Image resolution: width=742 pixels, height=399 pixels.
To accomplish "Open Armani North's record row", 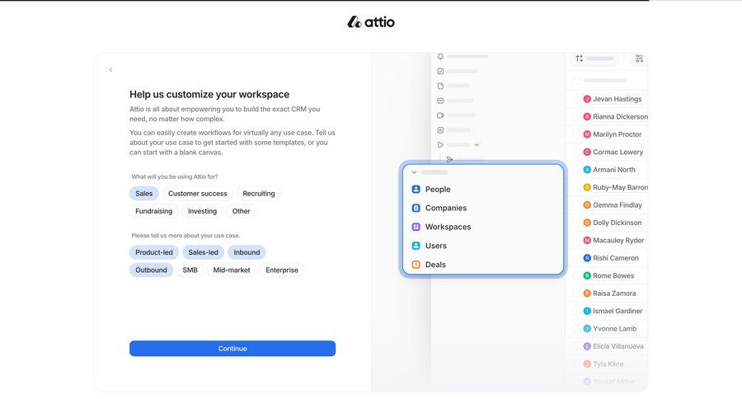I will coord(614,170).
